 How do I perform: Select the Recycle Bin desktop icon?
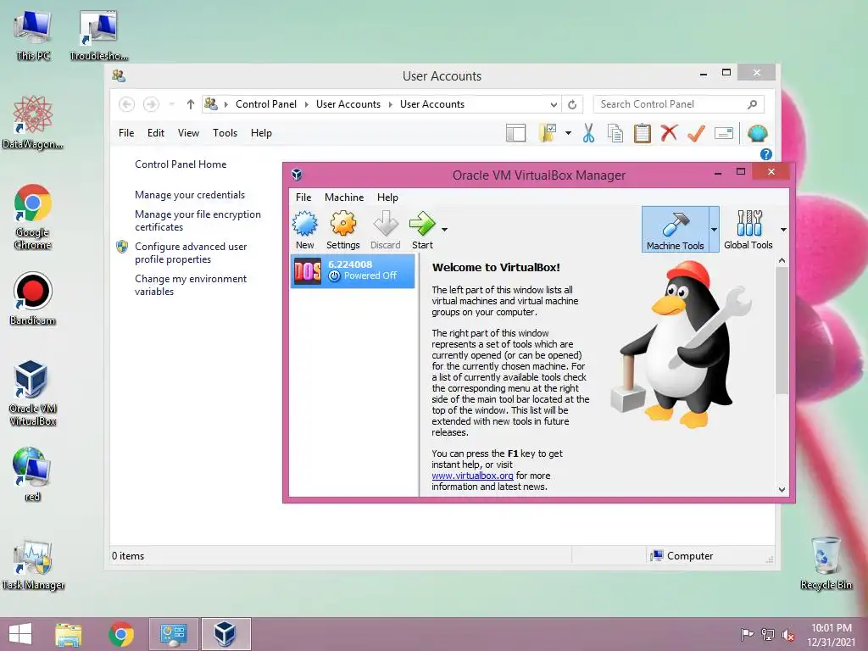[826, 564]
